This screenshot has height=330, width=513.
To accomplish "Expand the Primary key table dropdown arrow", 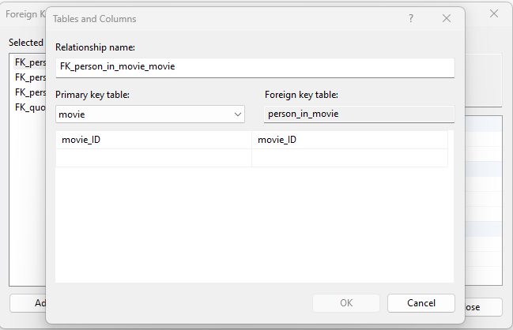I will coord(238,114).
